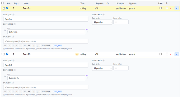
Task: Sort the table by the Адр. column
Action: click(16, 3)
